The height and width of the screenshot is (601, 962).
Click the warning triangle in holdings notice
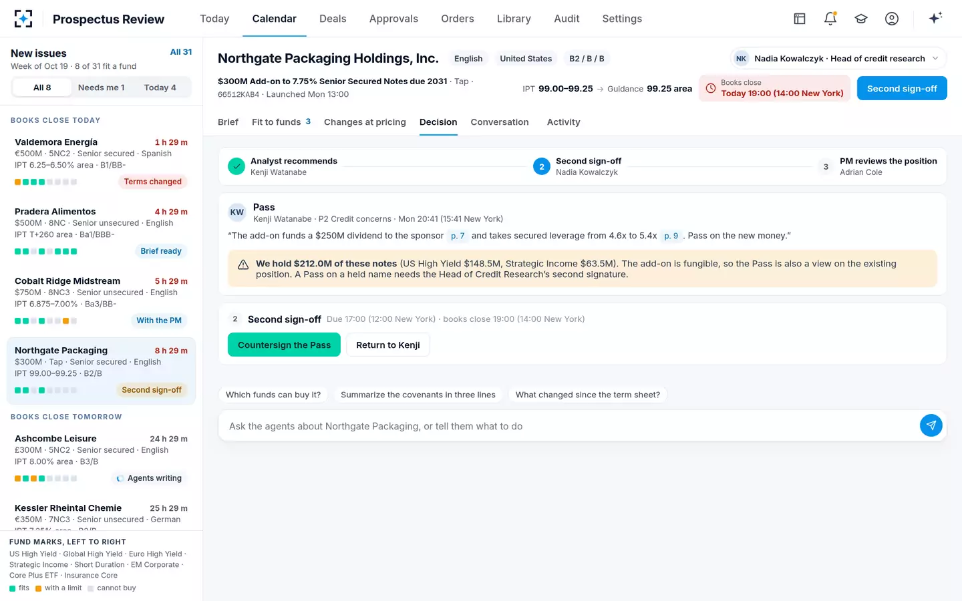[x=243, y=264]
